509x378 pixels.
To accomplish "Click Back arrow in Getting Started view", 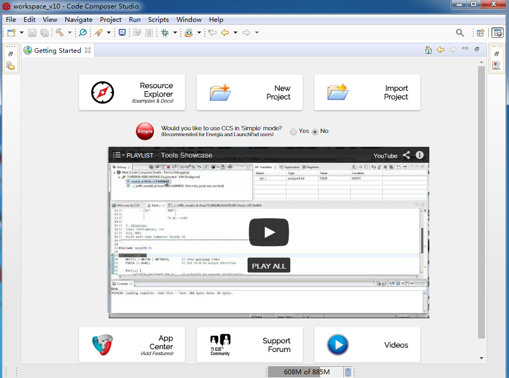I will [x=441, y=50].
